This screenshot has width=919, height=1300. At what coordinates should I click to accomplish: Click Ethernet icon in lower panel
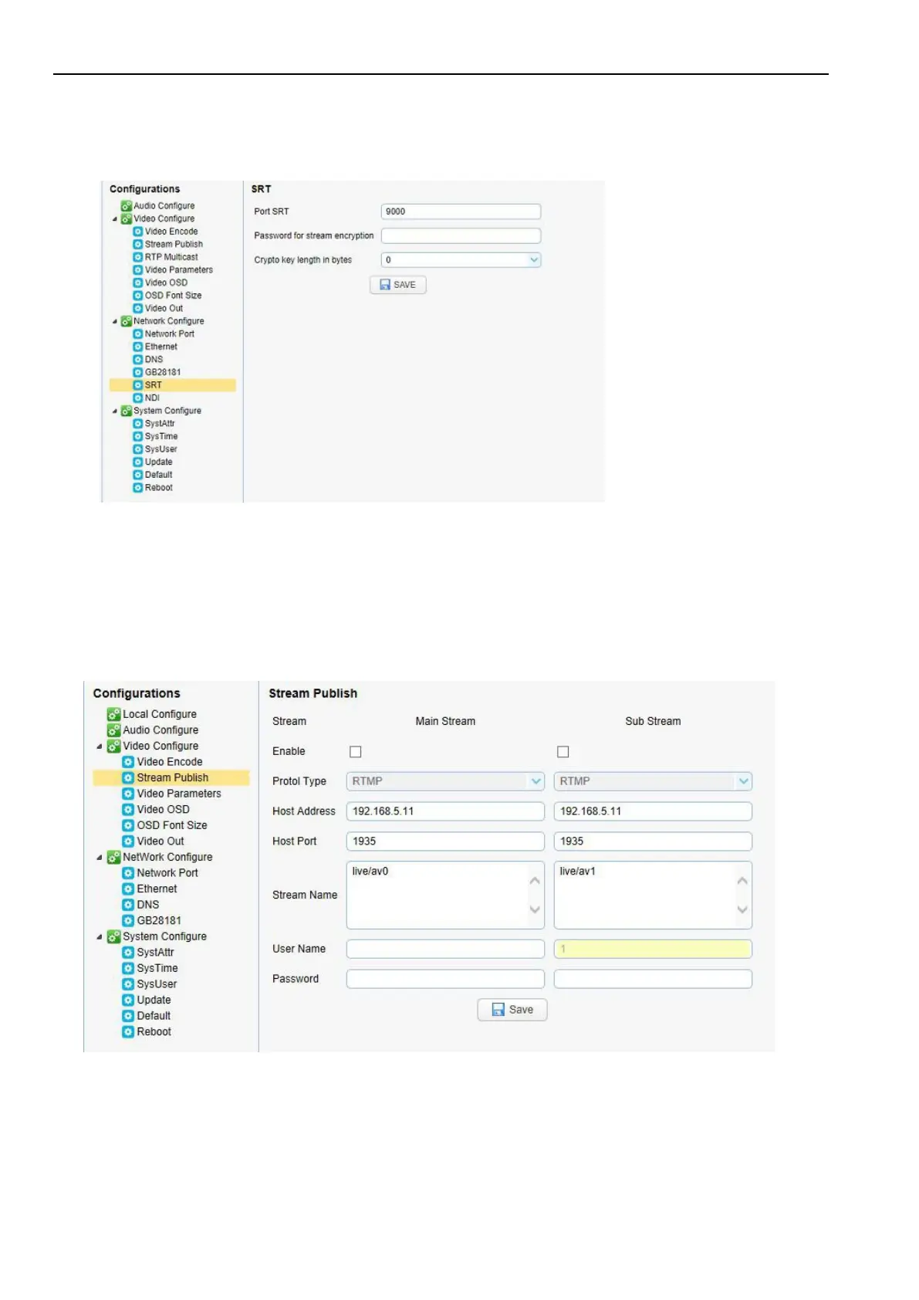coord(128,889)
